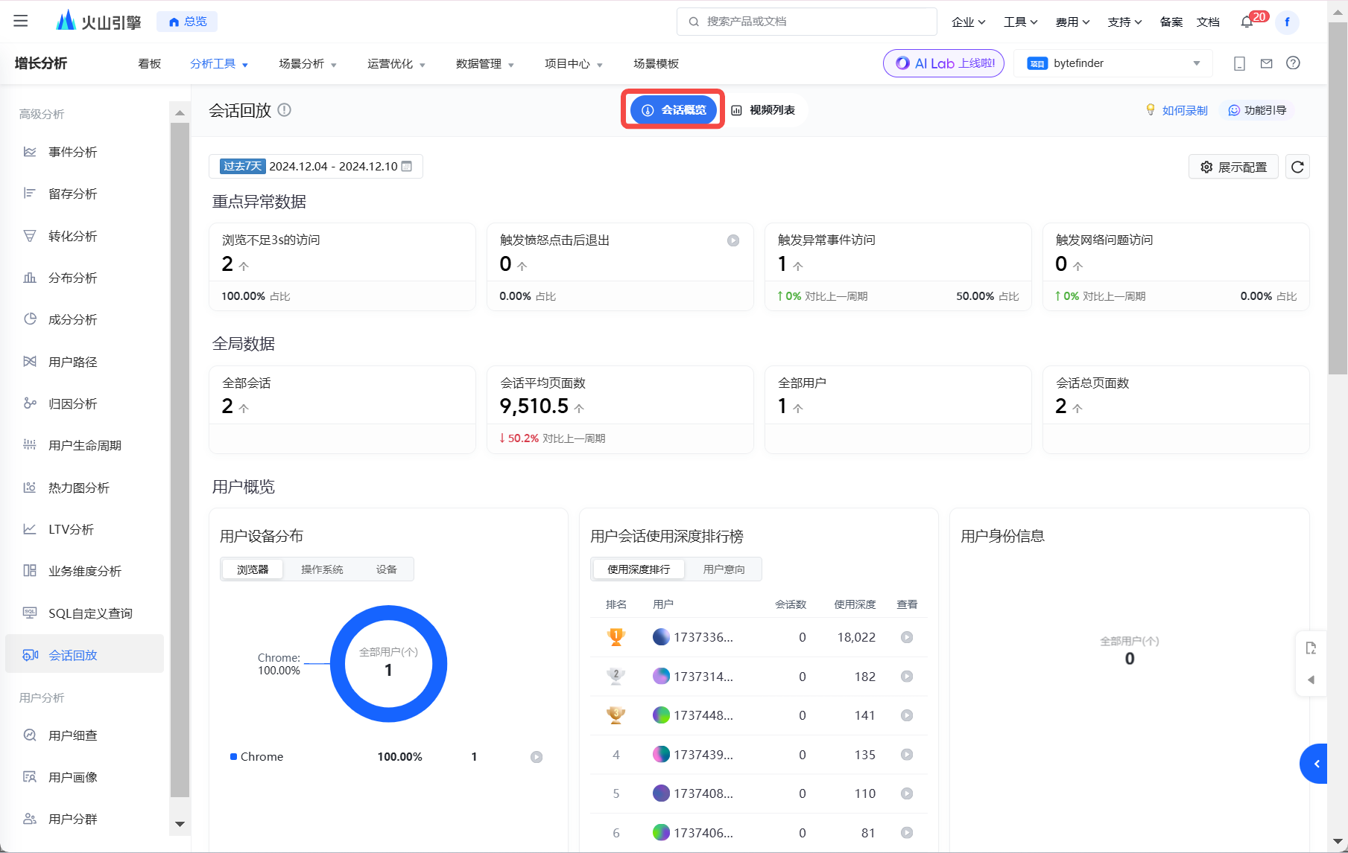The width and height of the screenshot is (1348, 853).
Task: Click info icon next to 会话回放 title
Action: (x=285, y=110)
